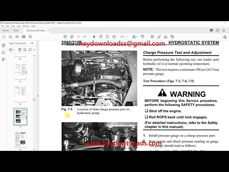Image resolution: width=229 pixels, height=172 pixels.
Task: Select the Highlight pen tool
Action: (159, 37)
